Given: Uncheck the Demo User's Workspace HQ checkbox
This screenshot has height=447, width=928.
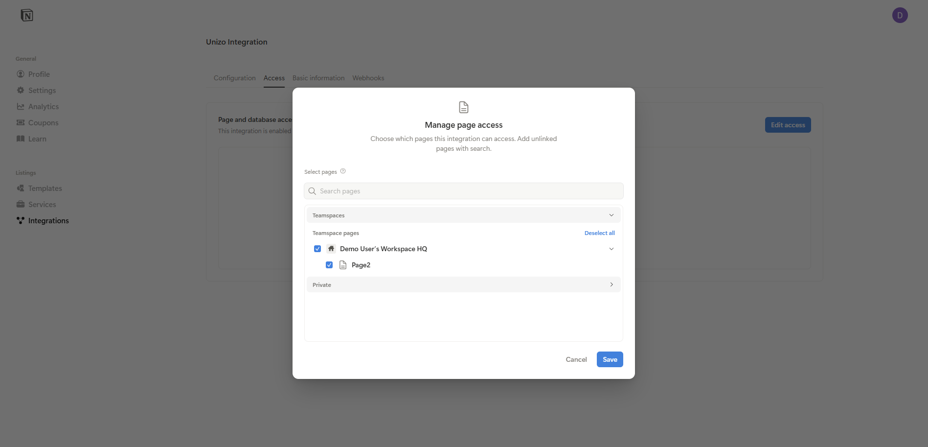Looking at the screenshot, I should [x=317, y=248].
